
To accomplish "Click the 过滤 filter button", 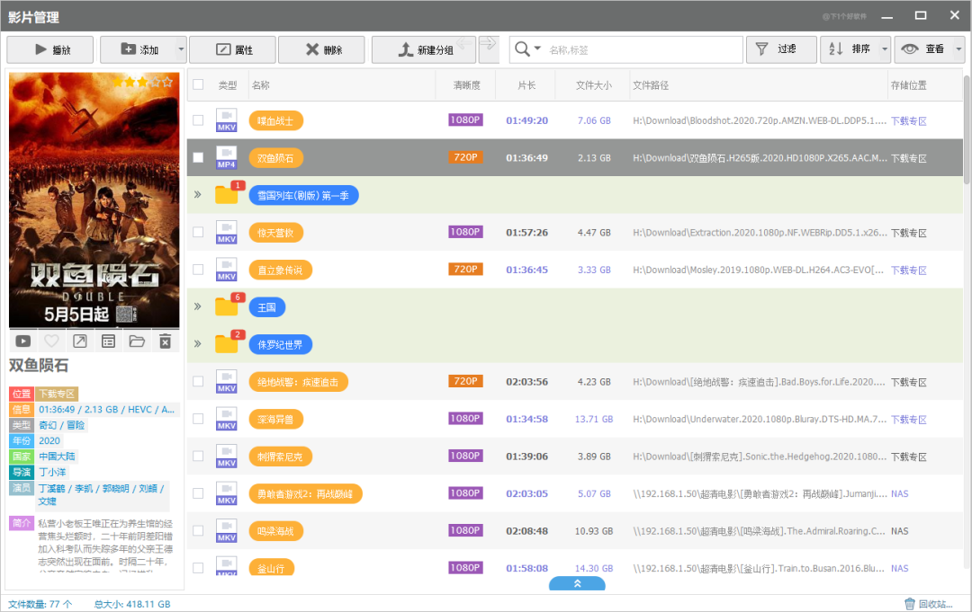I will click(780, 49).
